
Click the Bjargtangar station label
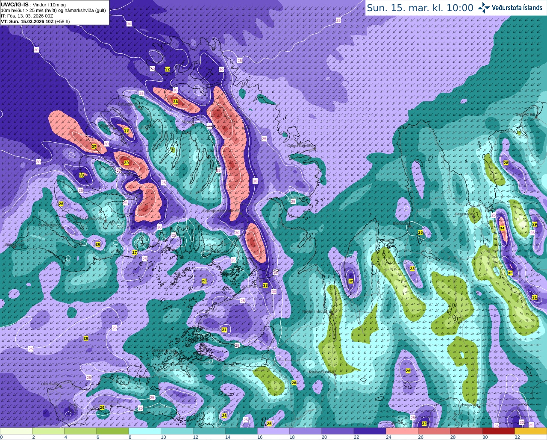[x=14, y=245]
